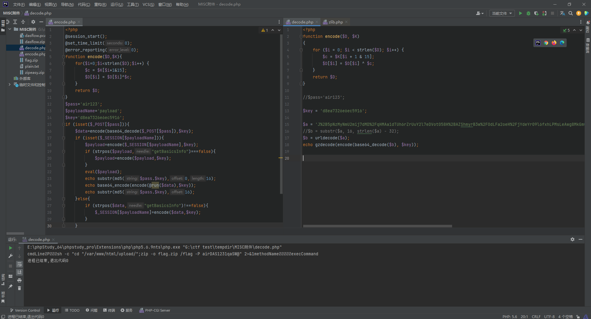Open 运行(U) menu
Image resolution: width=591 pixels, height=319 pixels.
pos(116,4)
